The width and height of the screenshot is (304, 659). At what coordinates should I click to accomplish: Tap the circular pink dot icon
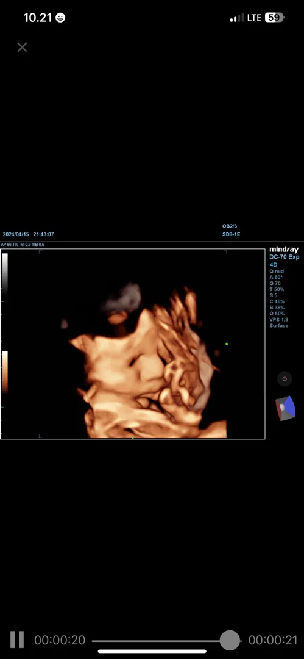[285, 379]
